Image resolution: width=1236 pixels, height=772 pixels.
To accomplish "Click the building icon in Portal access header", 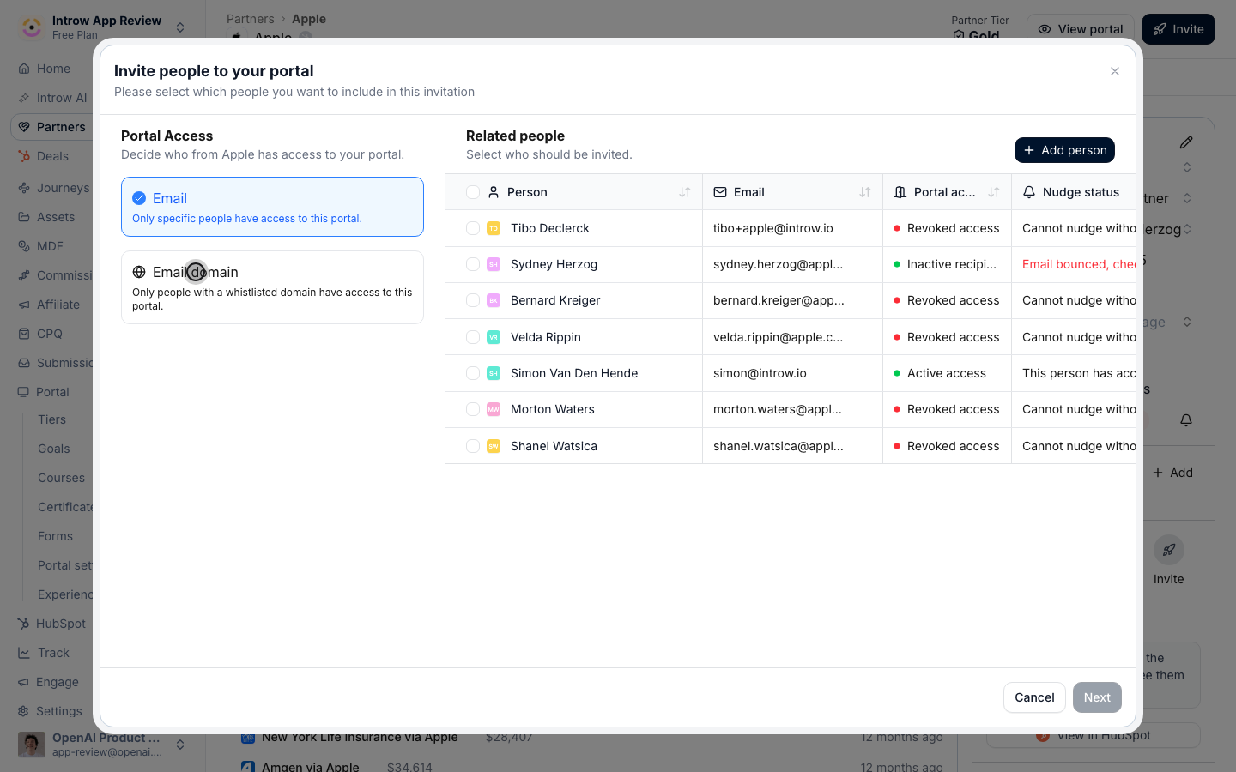I will [900, 192].
